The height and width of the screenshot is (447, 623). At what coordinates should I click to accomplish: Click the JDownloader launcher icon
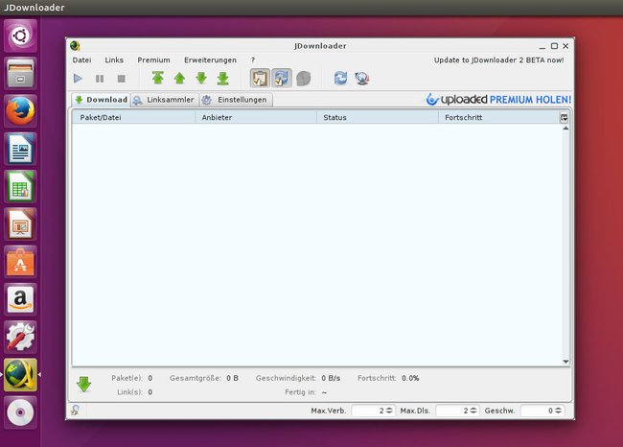click(20, 375)
